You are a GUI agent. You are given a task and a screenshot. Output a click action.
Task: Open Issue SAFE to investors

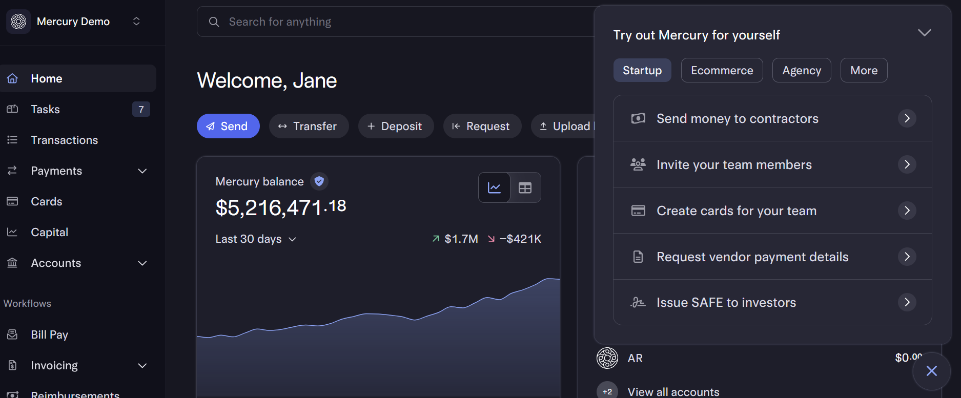(x=772, y=302)
